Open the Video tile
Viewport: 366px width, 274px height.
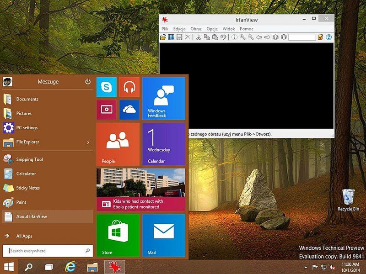click(107, 110)
